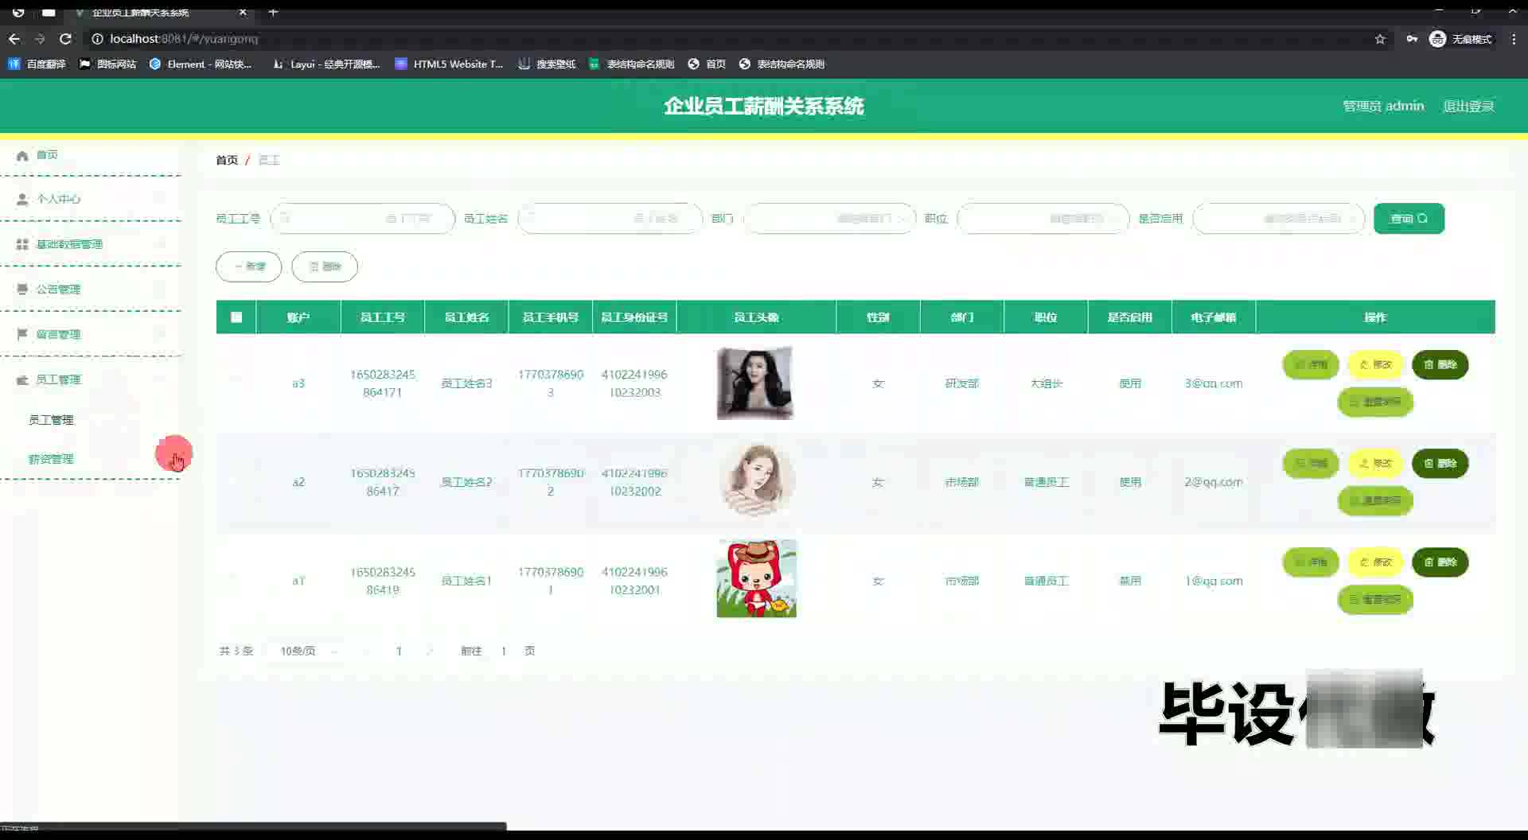This screenshot has width=1528, height=840.
Task: Click 详情 button for employee a3
Action: (x=1311, y=365)
